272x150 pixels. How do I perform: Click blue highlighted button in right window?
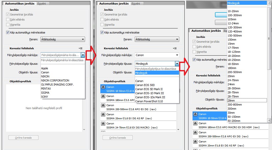221,15
